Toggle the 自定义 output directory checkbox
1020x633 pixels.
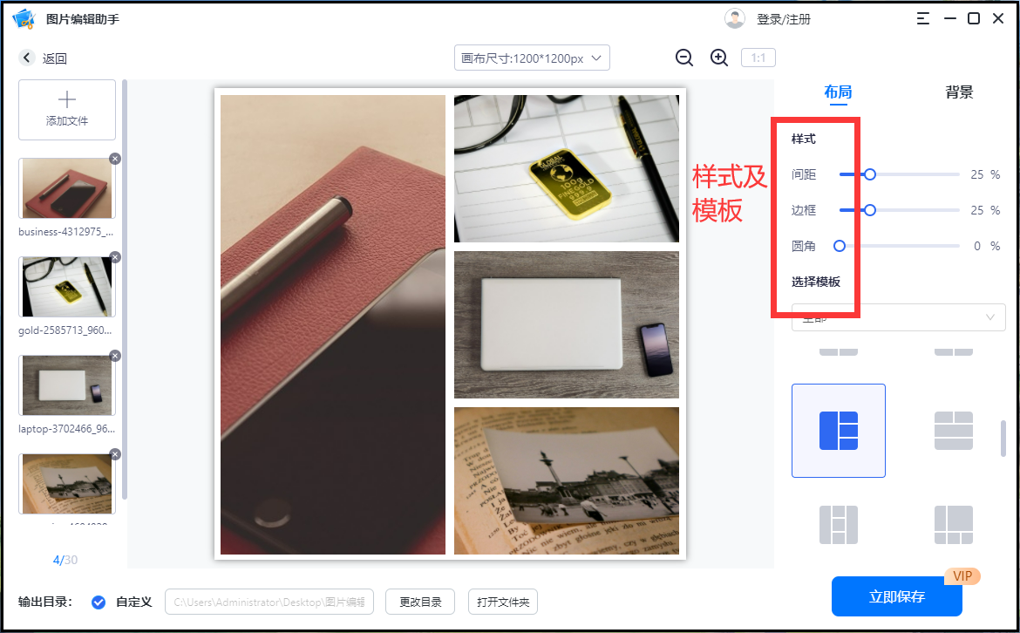(99, 602)
